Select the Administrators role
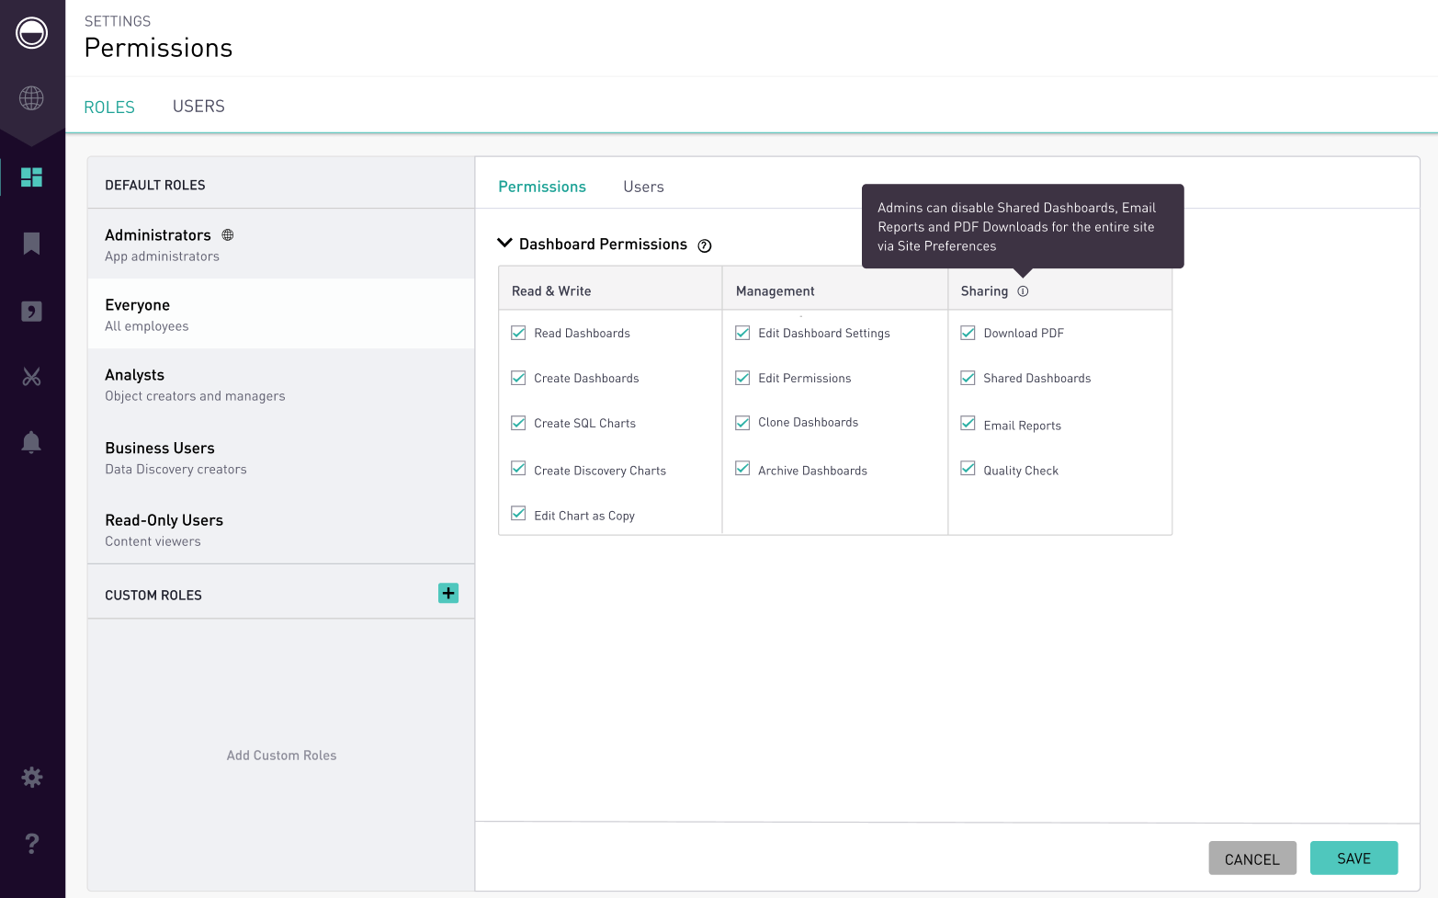Image resolution: width=1438 pixels, height=898 pixels. click(281, 244)
